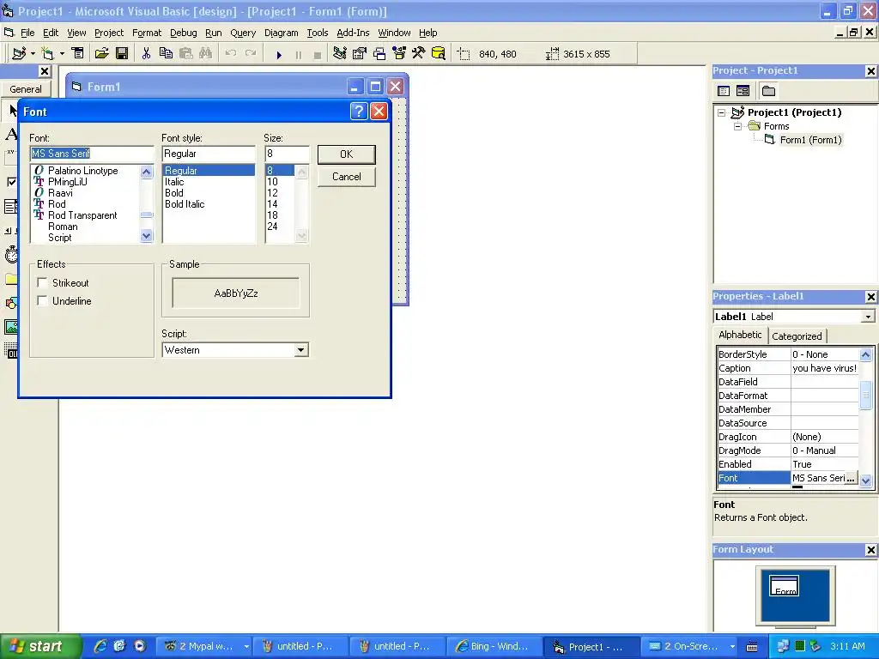This screenshot has height=659, width=879.
Task: Click the Redo arrow icon
Action: pos(251,54)
